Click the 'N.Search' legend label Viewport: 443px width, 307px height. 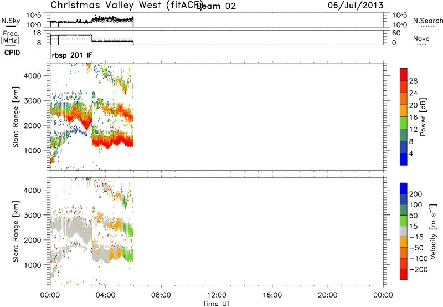pyautogui.click(x=428, y=21)
